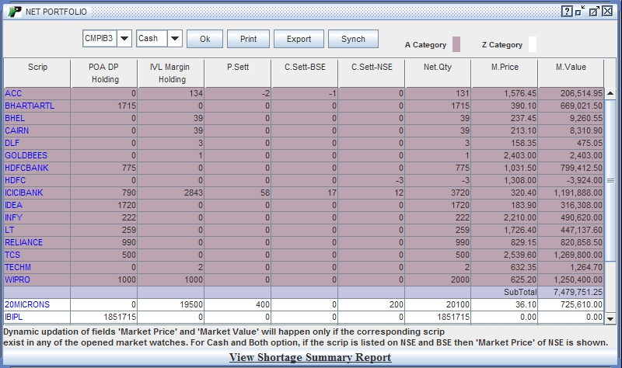The height and width of the screenshot is (368, 622).
Task: Click the Net Portfolio logo icon in title bar
Action: click(x=13, y=12)
